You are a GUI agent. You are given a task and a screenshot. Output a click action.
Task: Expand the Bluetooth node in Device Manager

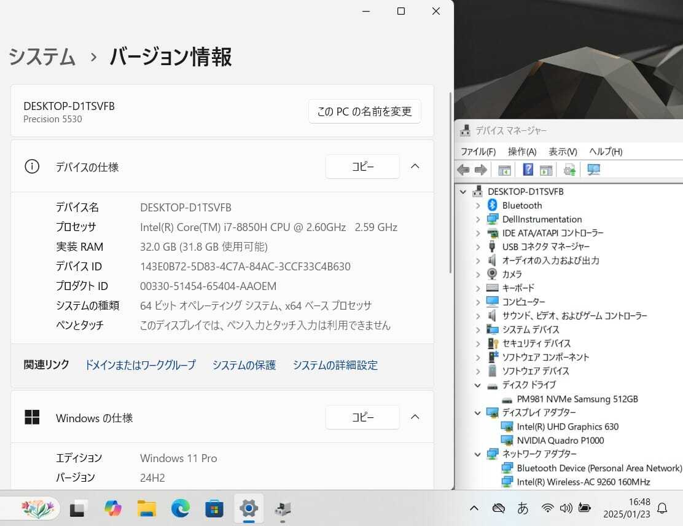coord(478,205)
